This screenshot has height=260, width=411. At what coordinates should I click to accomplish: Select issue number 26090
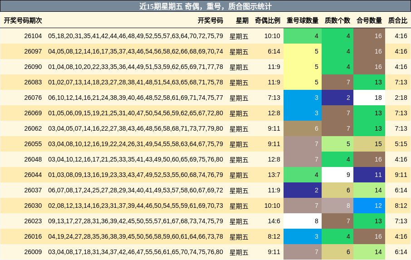(33, 67)
